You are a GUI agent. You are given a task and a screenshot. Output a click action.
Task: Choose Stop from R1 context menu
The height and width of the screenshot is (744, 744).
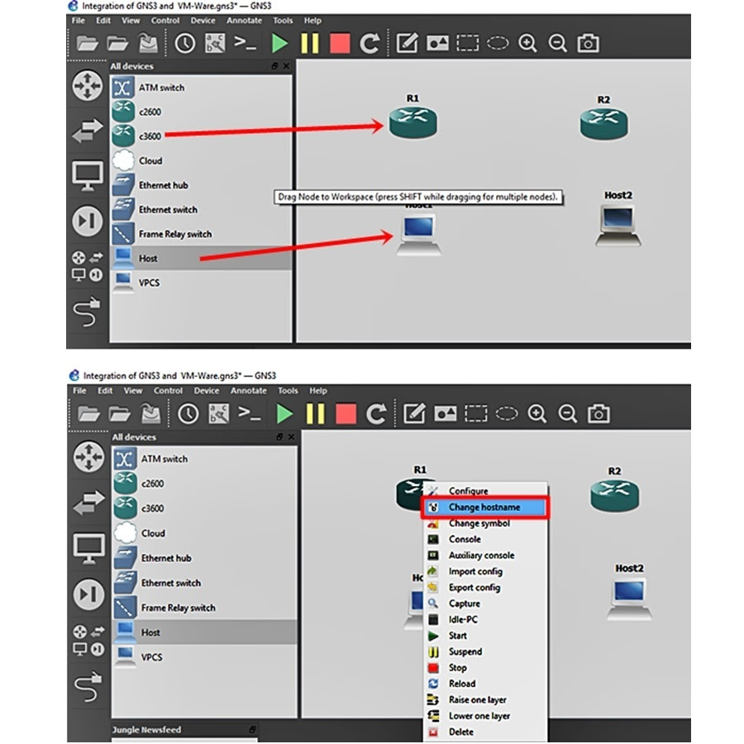485,668
